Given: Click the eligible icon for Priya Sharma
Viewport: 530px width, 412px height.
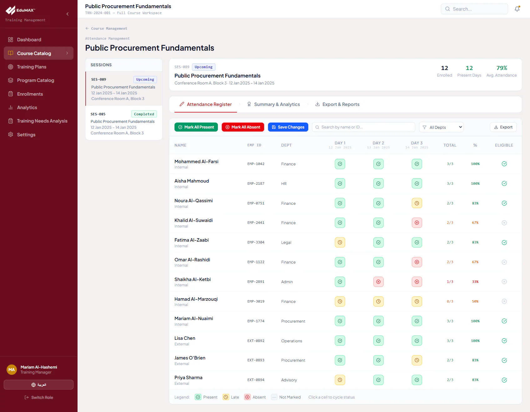Looking at the screenshot, I should point(504,380).
